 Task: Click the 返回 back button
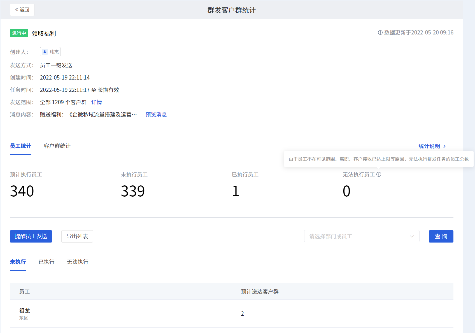point(22,10)
